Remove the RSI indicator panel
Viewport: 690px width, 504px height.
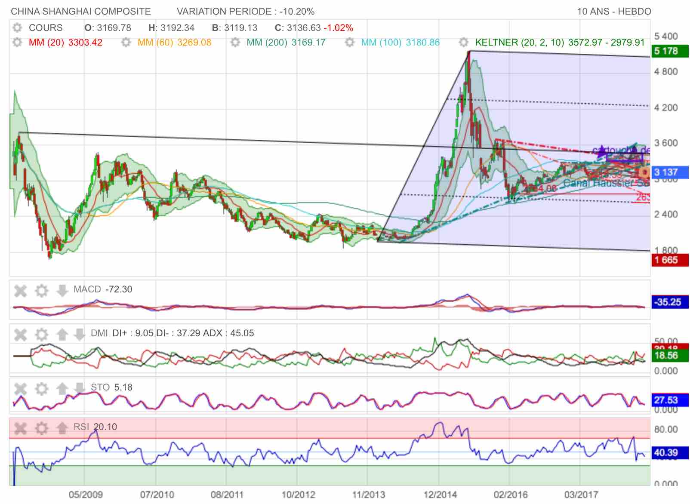tap(21, 428)
